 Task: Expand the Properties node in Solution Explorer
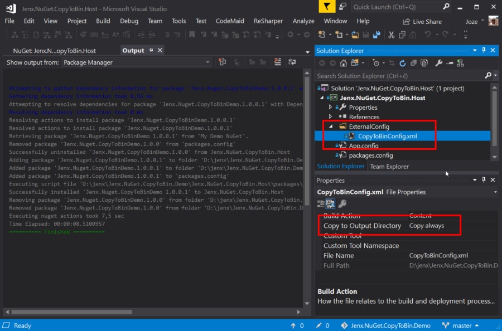click(330, 107)
